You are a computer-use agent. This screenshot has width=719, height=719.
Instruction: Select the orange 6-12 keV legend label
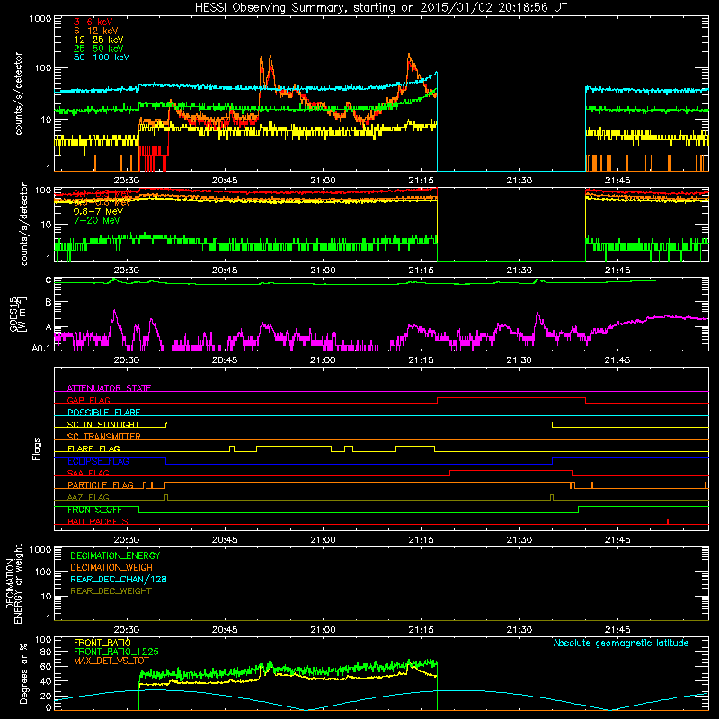coord(96,31)
